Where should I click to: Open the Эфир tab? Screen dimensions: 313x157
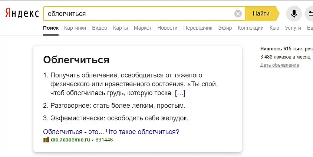(225, 28)
